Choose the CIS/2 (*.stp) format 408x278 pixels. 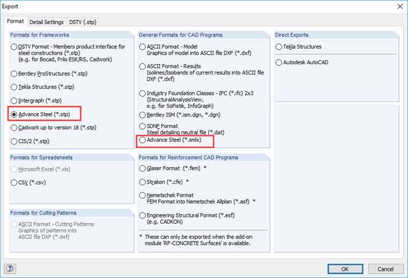(x=14, y=141)
